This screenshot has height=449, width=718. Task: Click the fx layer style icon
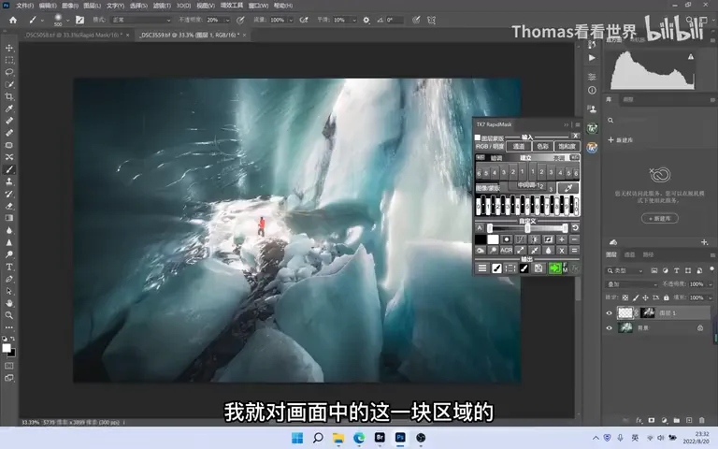click(x=639, y=420)
